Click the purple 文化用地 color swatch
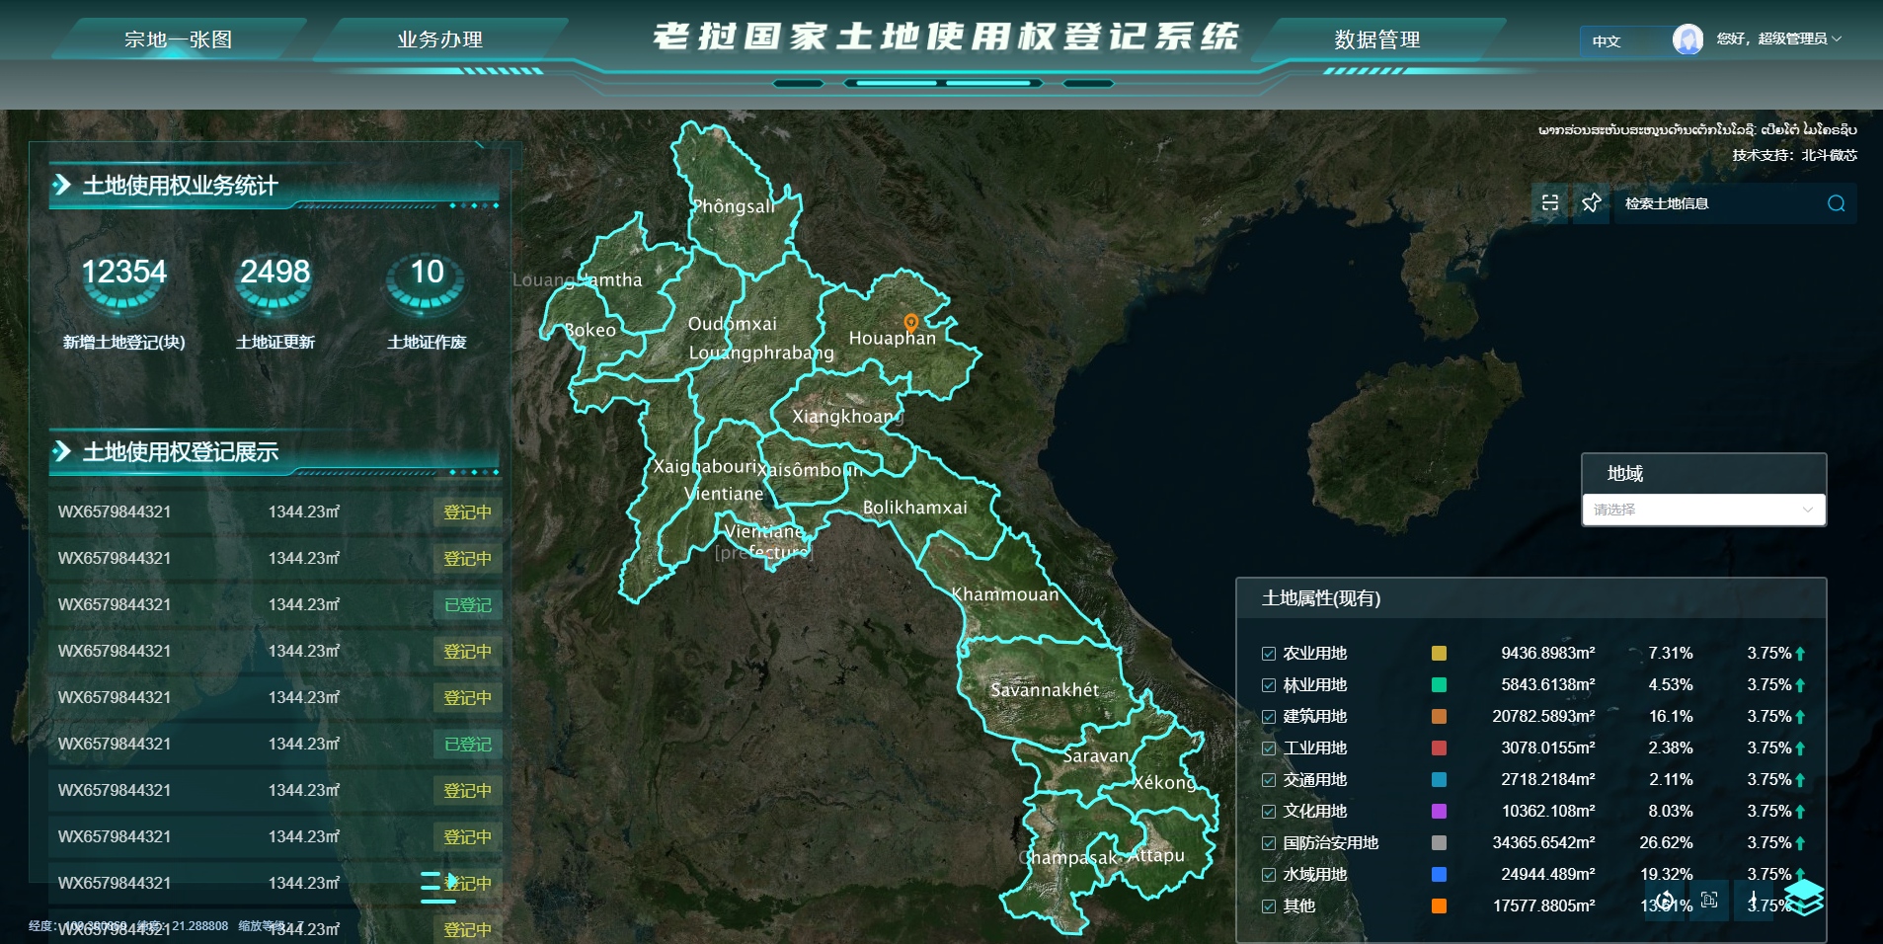The width and height of the screenshot is (1883, 944). click(x=1439, y=812)
